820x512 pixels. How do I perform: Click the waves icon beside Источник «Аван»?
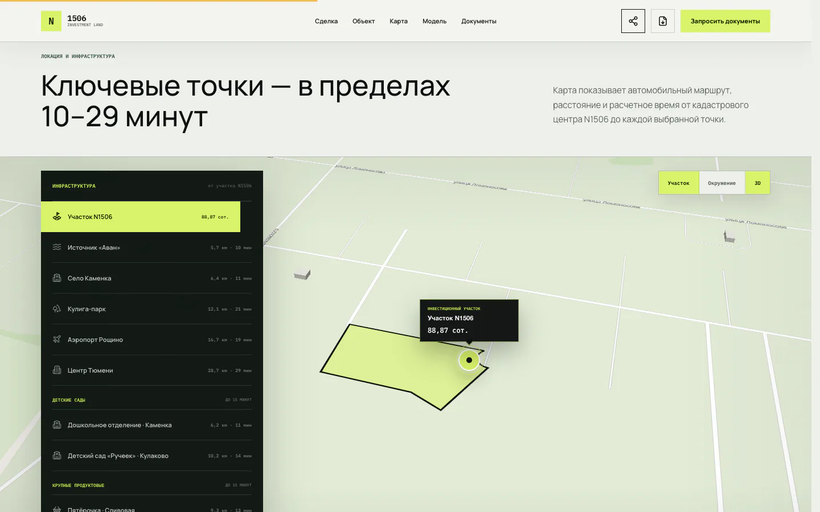(x=57, y=247)
